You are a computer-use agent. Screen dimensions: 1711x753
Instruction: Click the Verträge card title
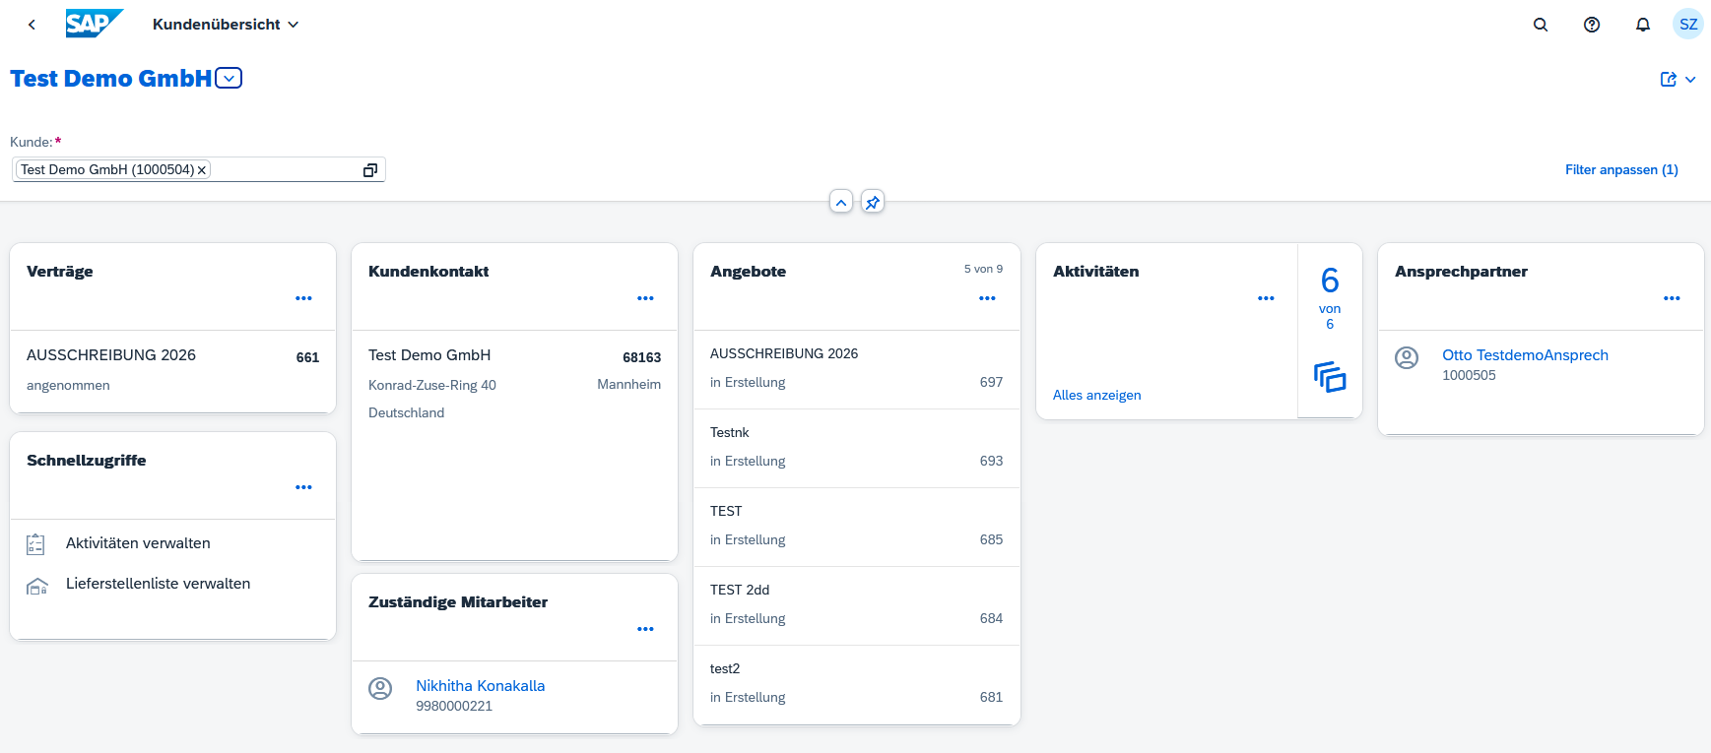(60, 272)
